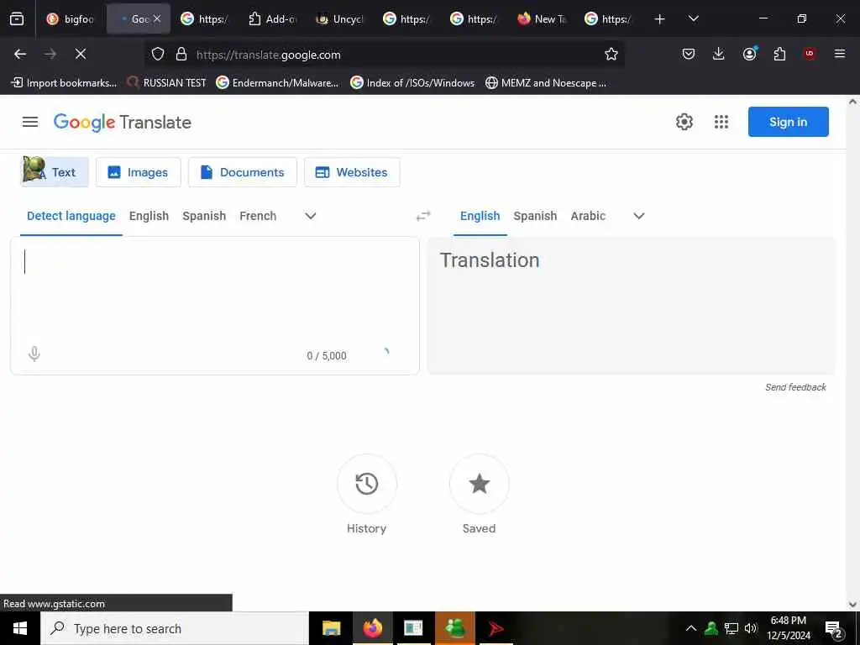Open the RUSSIAN TEST bookmark
The height and width of the screenshot is (645, 860).
167,83
